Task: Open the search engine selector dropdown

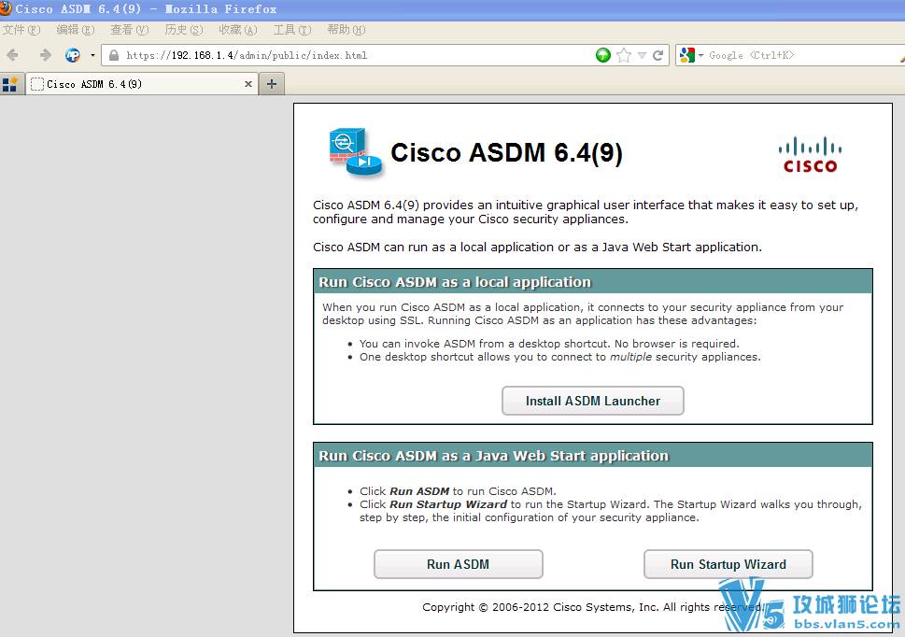Action: [700, 55]
